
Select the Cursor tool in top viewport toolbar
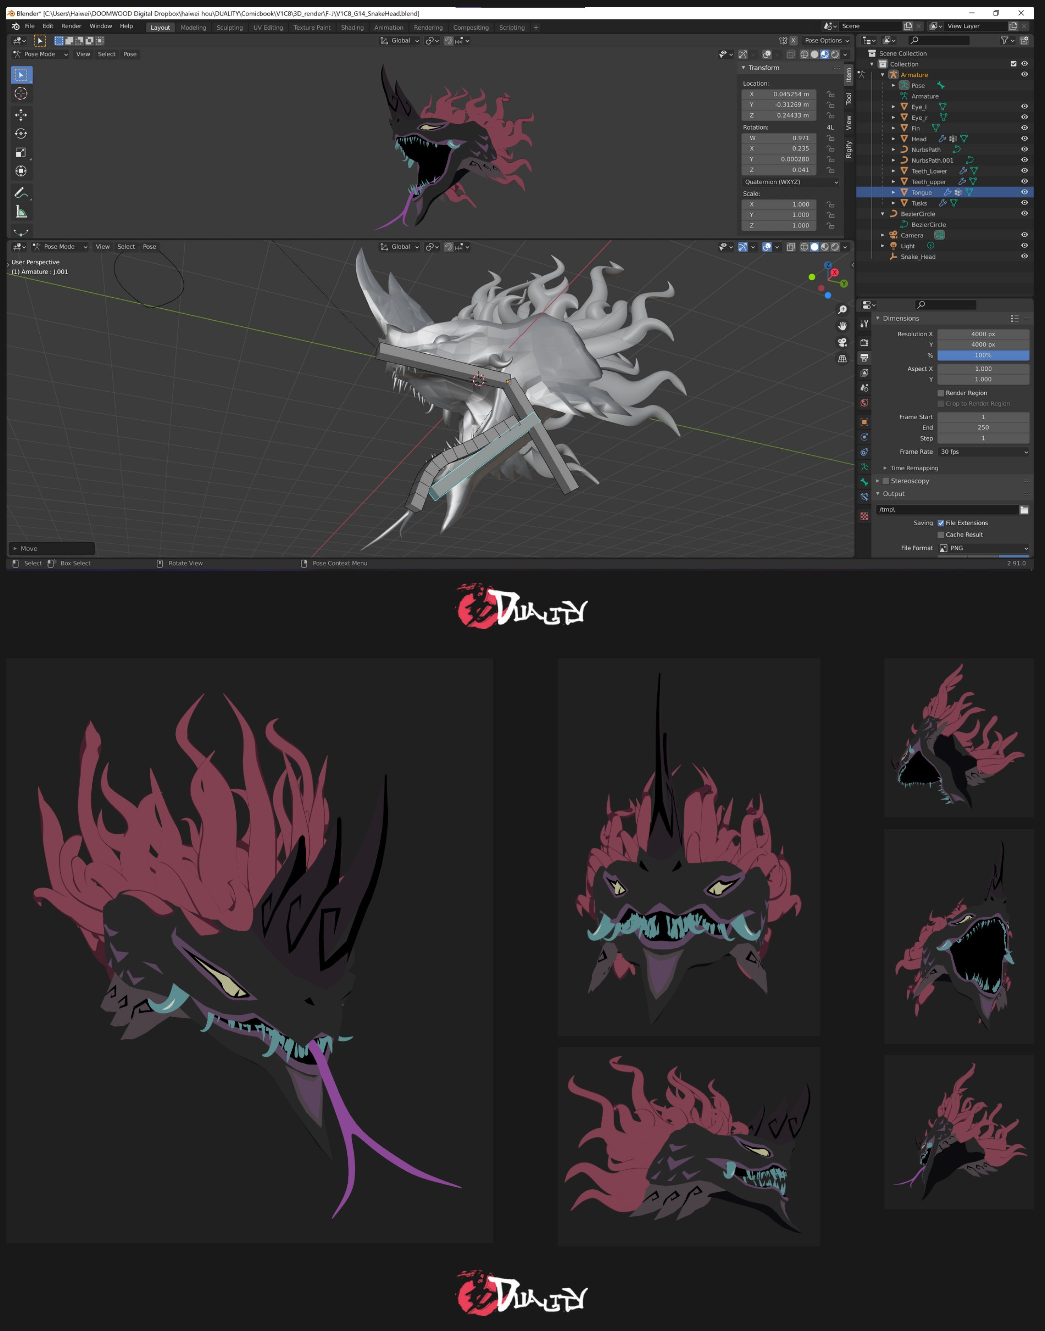pos(21,94)
